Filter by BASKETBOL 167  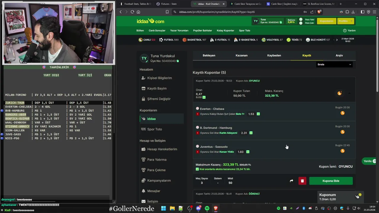tap(194, 40)
